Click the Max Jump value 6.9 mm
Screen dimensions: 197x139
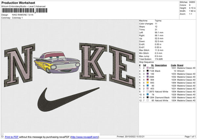159,56
